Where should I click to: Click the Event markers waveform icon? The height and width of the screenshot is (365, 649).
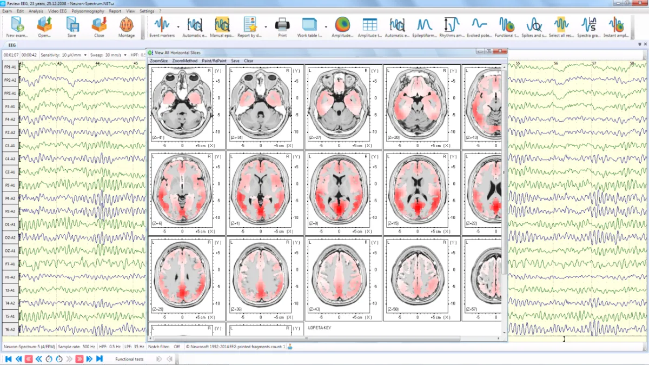(x=162, y=25)
